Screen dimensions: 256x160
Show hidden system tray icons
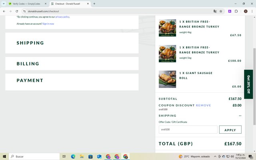click(x=215, y=156)
